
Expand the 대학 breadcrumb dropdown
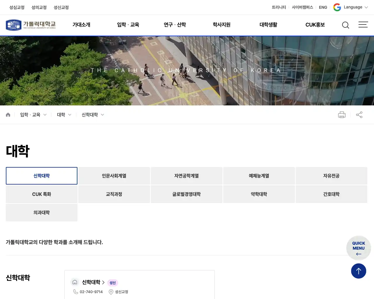(64, 115)
